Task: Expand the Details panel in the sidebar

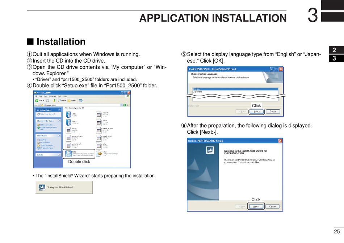Action: pyautogui.click(x=59, y=155)
